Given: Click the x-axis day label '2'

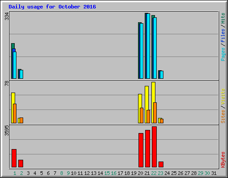Looking at the screenshot, I should [21, 173].
